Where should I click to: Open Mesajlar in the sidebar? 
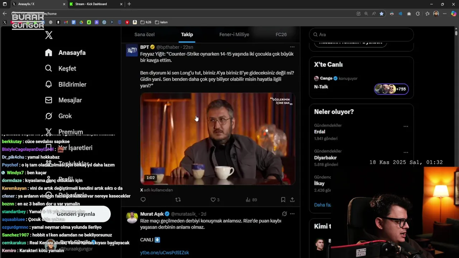[x=63, y=100]
